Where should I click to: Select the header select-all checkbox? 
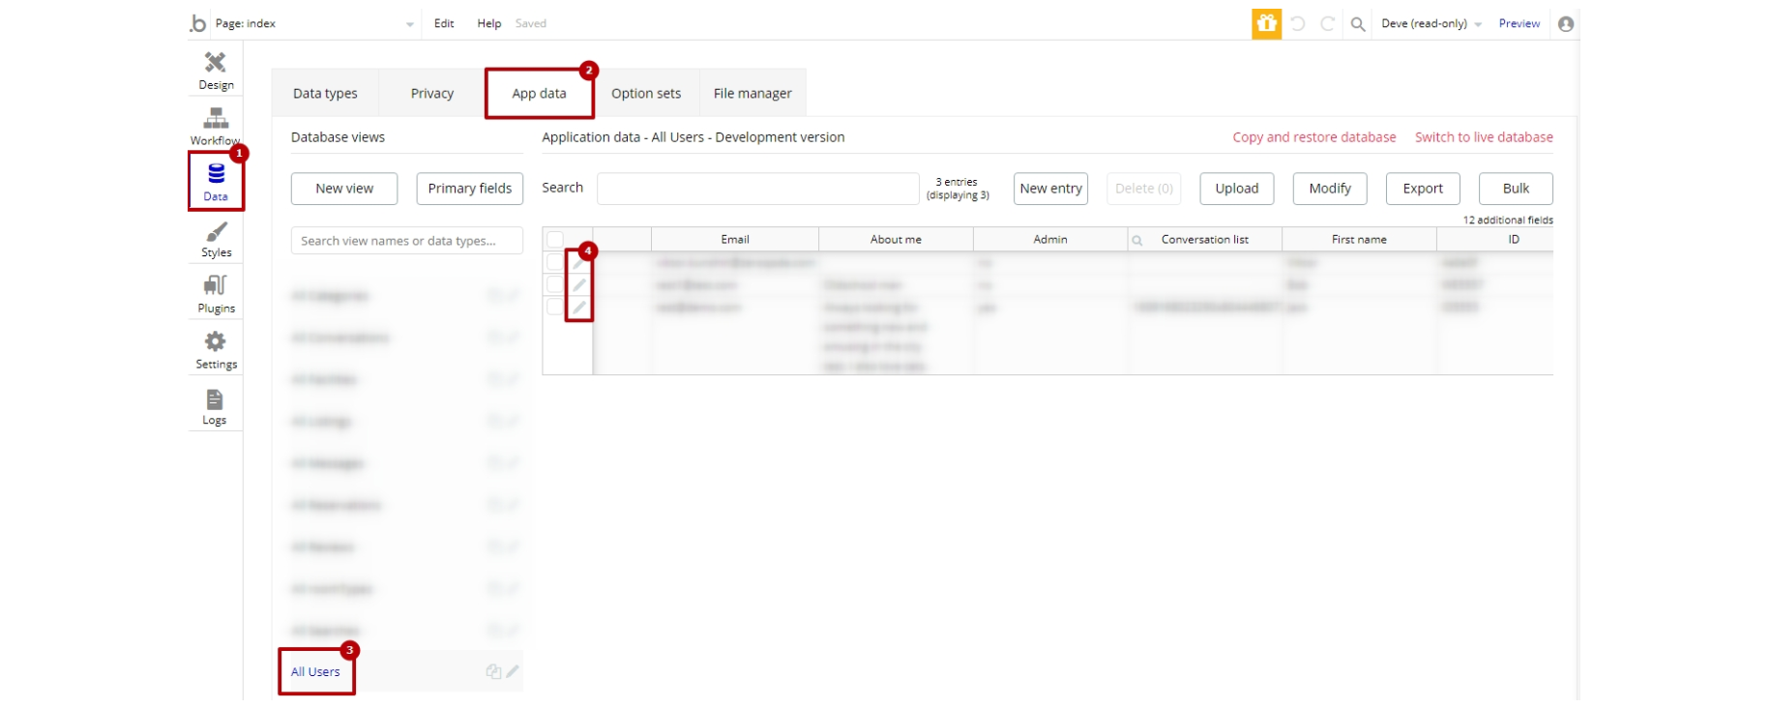pos(555,239)
